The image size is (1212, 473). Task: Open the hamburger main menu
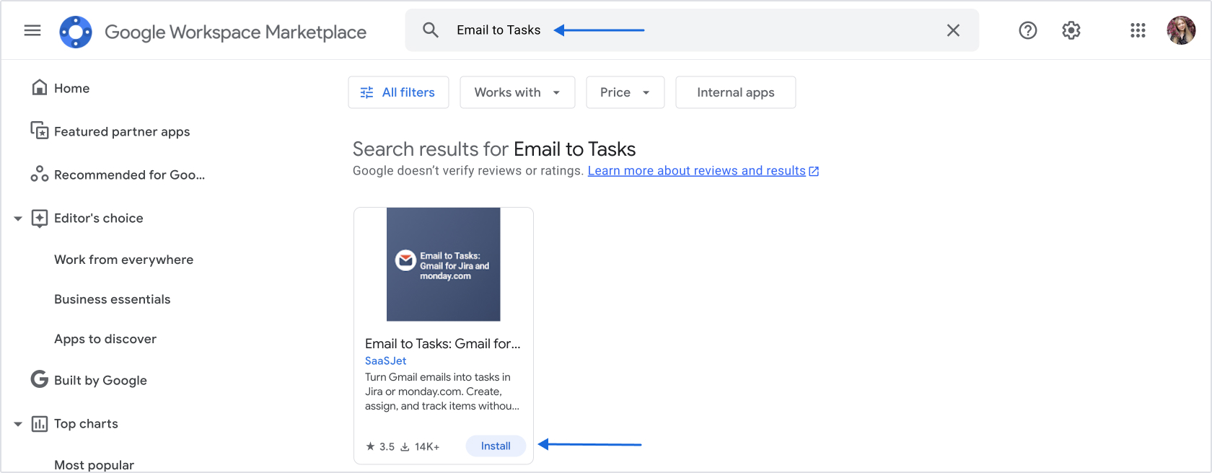pos(32,30)
